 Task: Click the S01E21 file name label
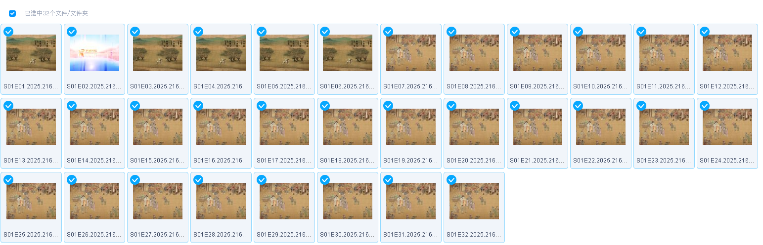[x=538, y=161]
